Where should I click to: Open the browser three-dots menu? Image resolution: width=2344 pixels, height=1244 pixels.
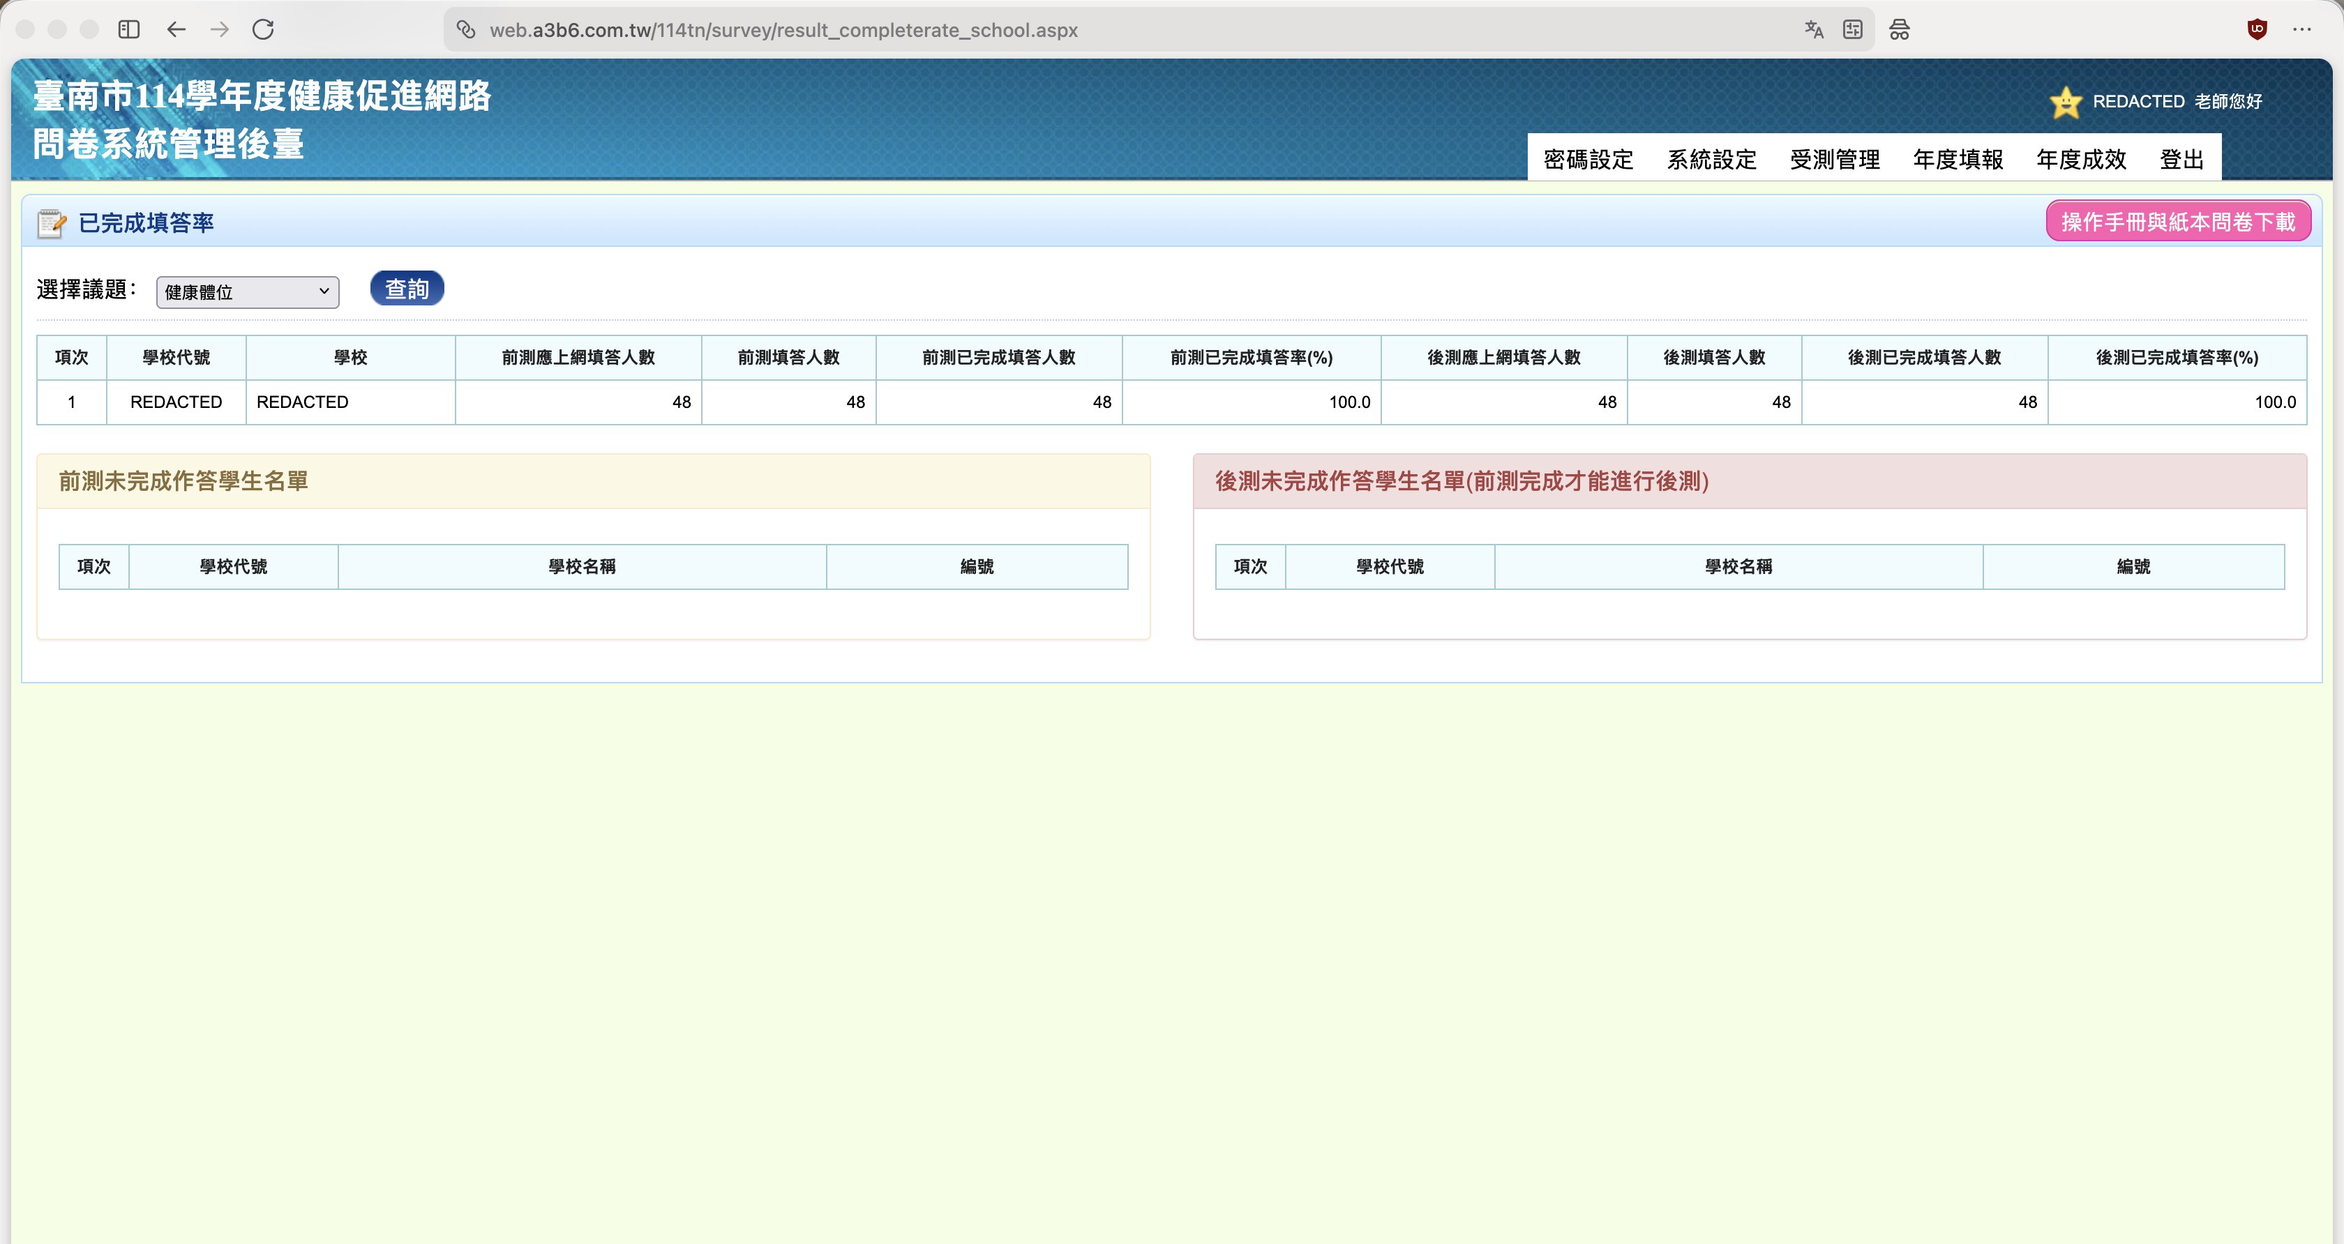pyautogui.click(x=2302, y=29)
